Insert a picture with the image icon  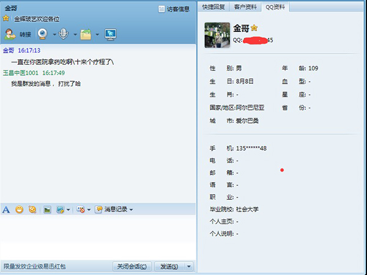pyautogui.click(x=47, y=210)
